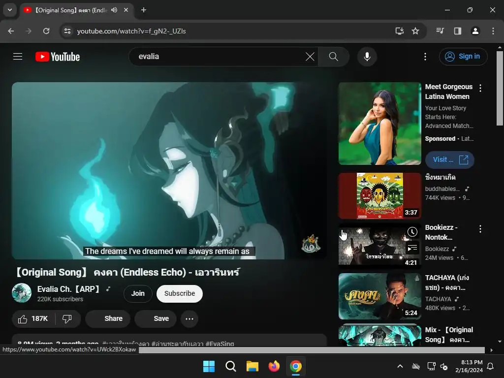Open Chrome profile icon
Screen dimensions: 504x378
point(475,31)
